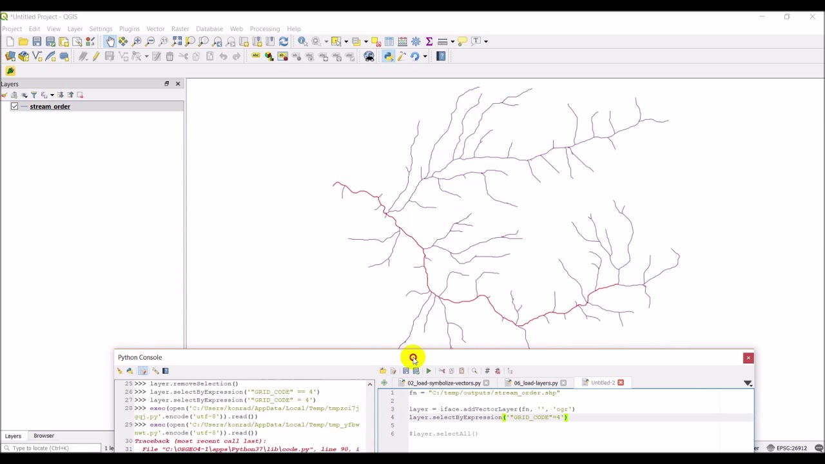Open the Plugins menu
Screen dimensions: 825x464
coord(129,29)
